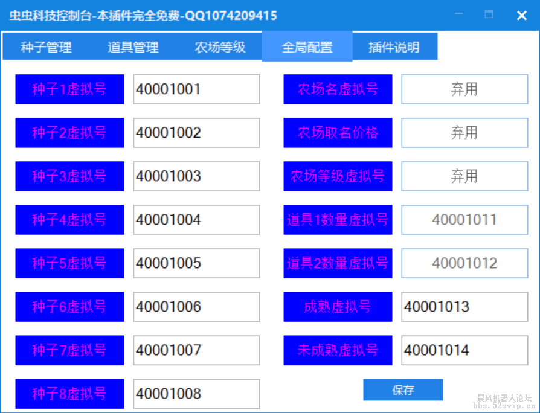Viewport: 540px width, 413px height.
Task: Click the 弃用 field beside 农场名虚拟号
Action: tap(464, 89)
